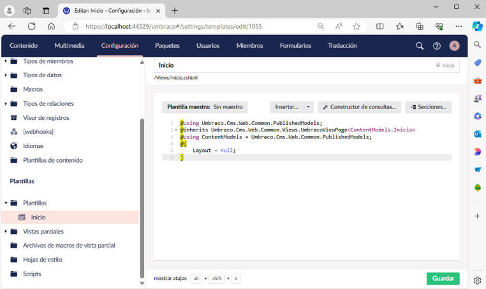Screen dimensions: 486x289
Task: Select the Visor de registros icon
Action: click(14, 118)
